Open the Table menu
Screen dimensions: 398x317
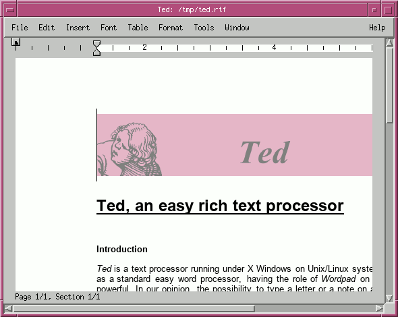[x=138, y=28]
